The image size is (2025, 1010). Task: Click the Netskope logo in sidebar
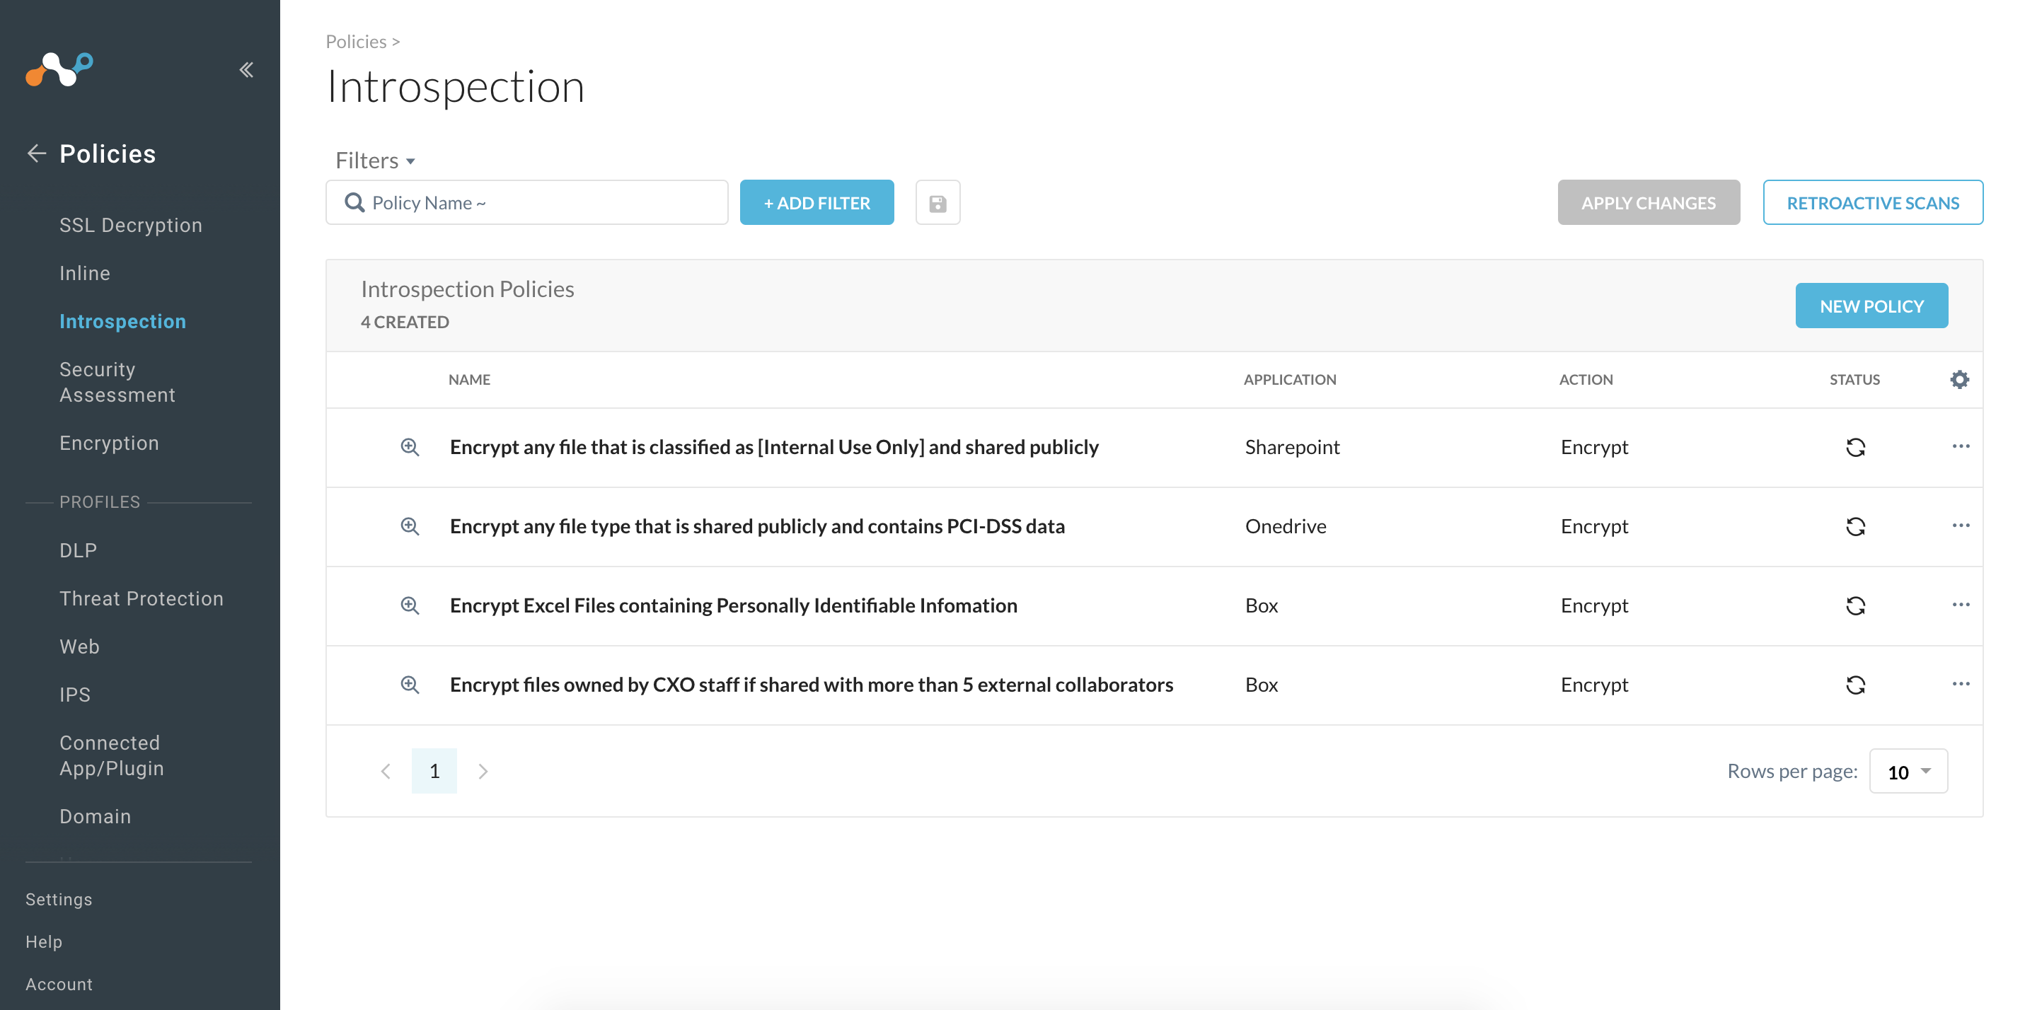coord(59,69)
